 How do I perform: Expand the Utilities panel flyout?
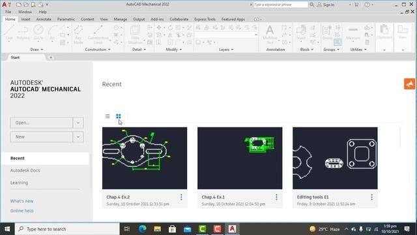point(358,50)
